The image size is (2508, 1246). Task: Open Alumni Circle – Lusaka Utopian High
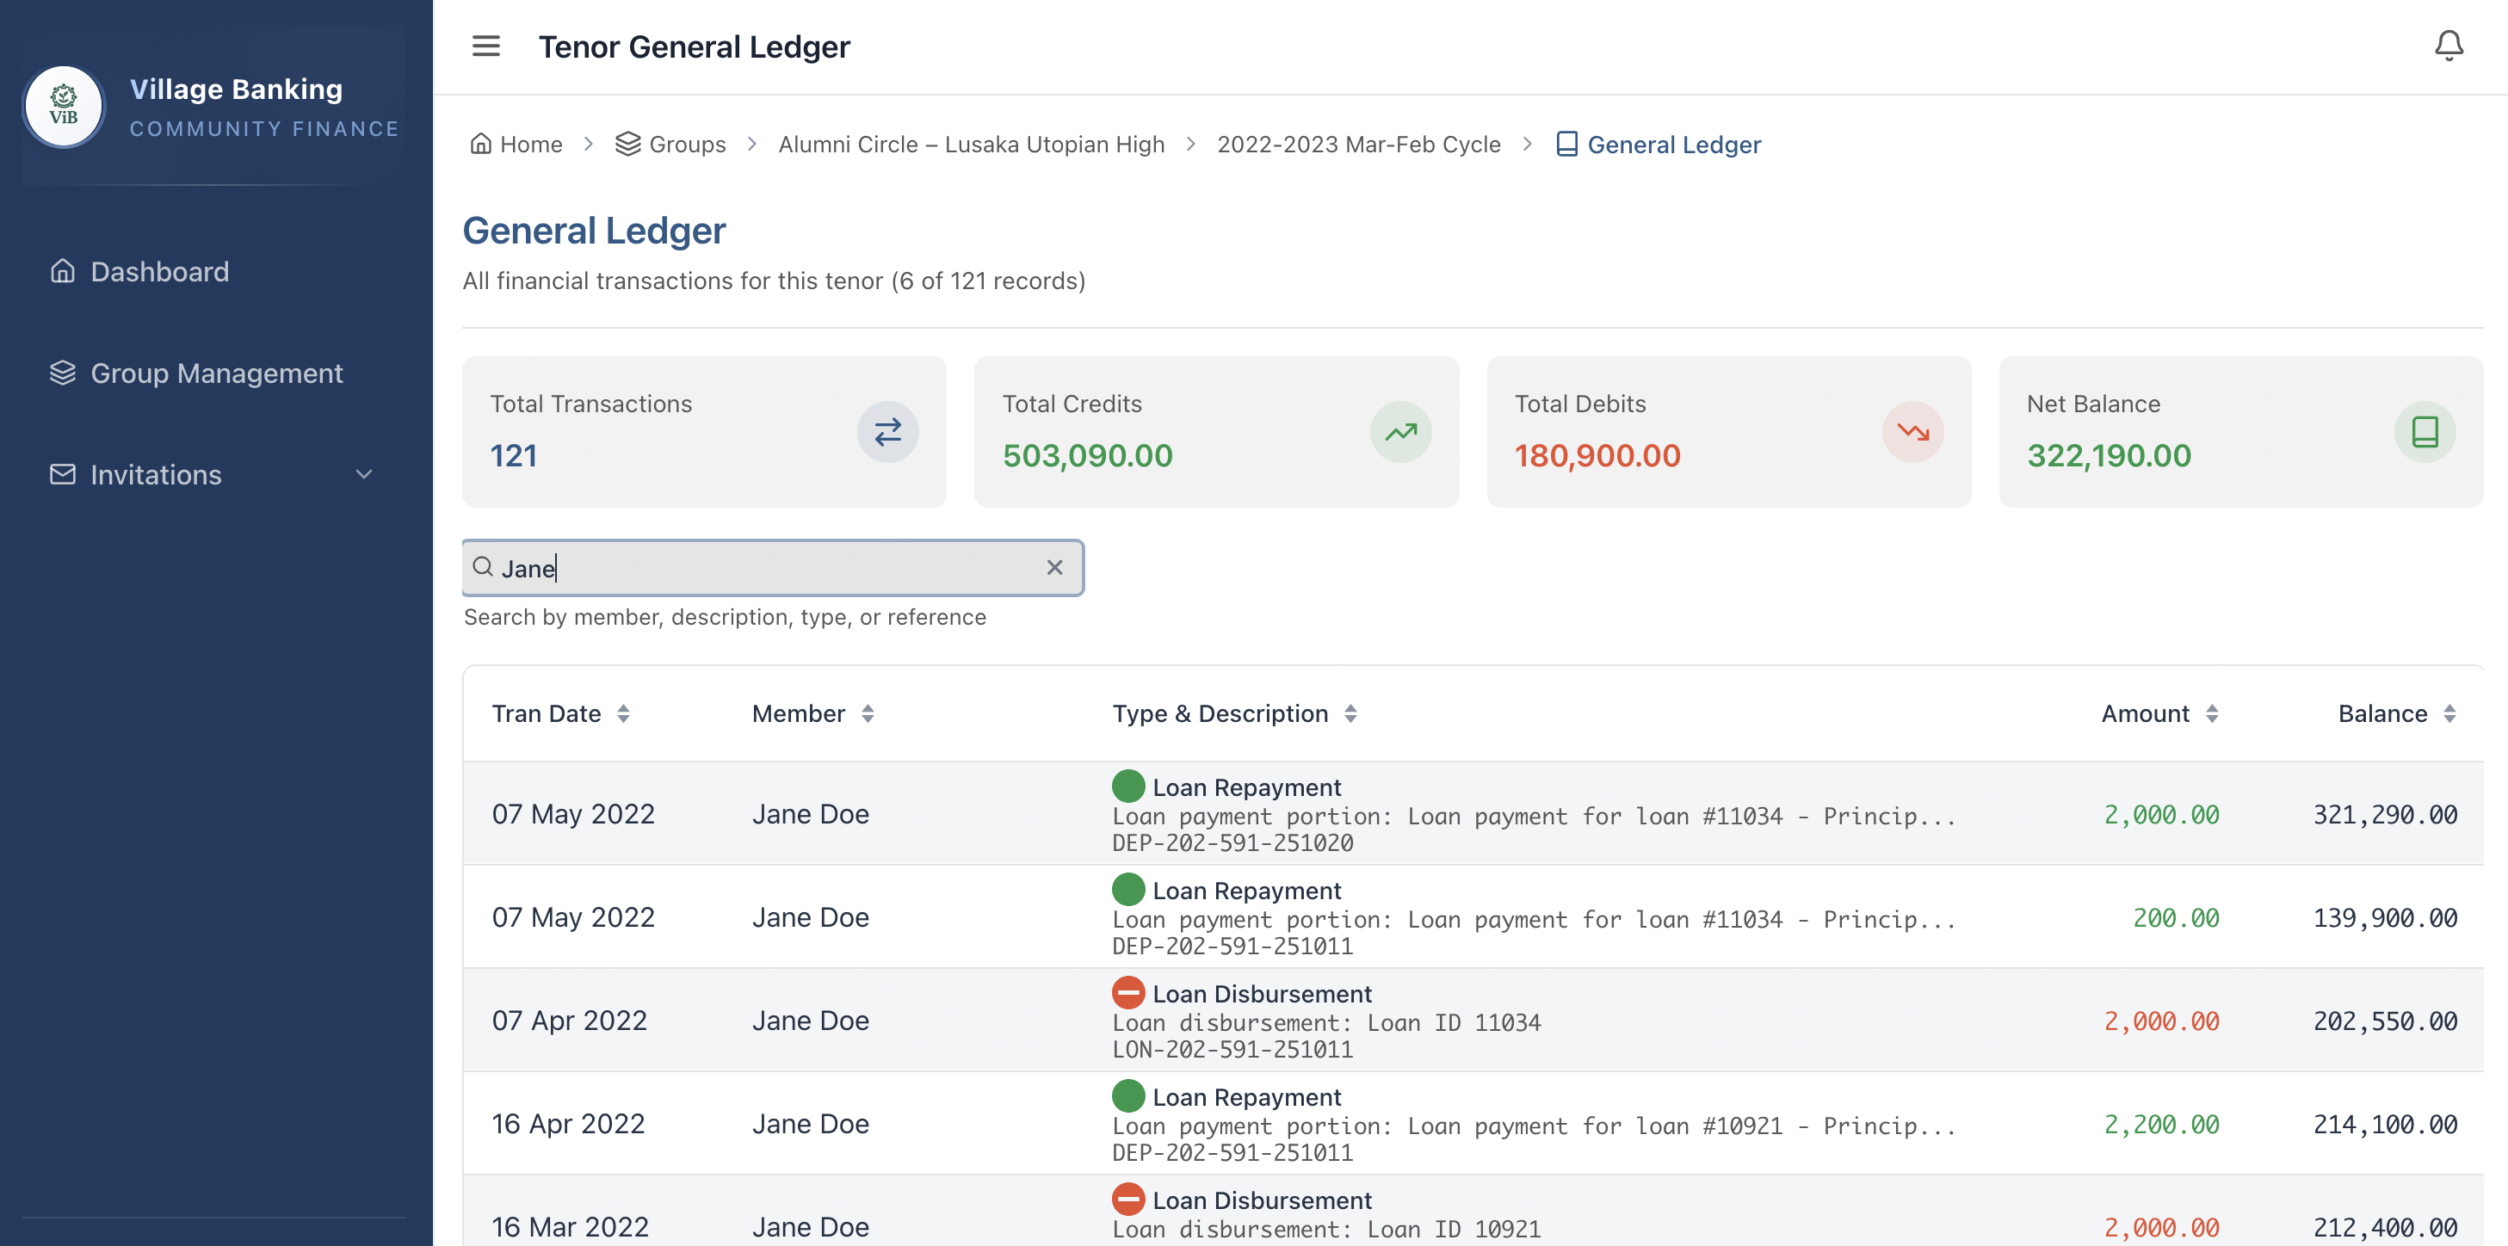point(971,143)
